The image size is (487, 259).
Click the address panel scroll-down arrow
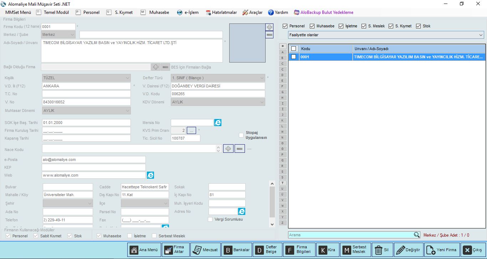272,224
